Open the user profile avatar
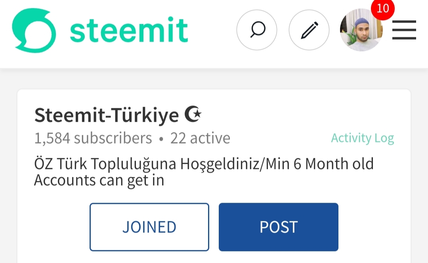428x263 pixels. coord(361,30)
